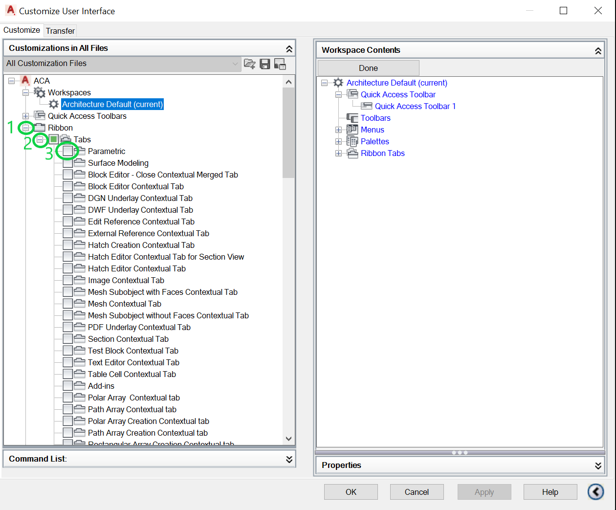
Task: Enable the Polar Array Contextual tab checkbox
Action: point(68,398)
